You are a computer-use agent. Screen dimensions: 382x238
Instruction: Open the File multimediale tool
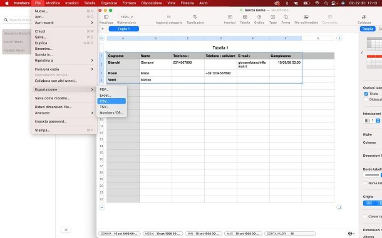306,17
